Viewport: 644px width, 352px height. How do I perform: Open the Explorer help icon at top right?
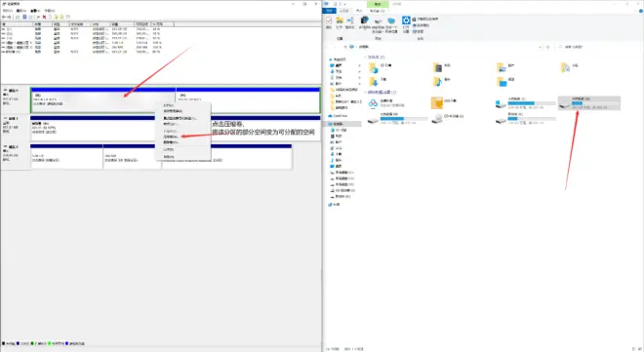click(x=641, y=11)
